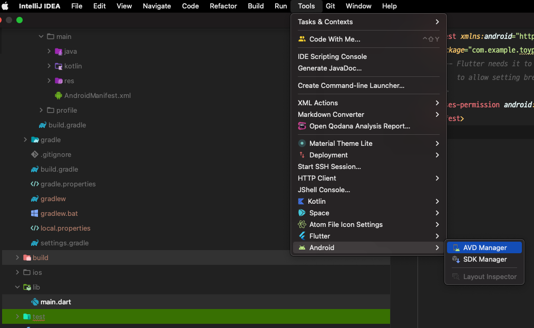534x328 pixels.
Task: Click the Deployment arrows icon
Action: [x=302, y=155]
